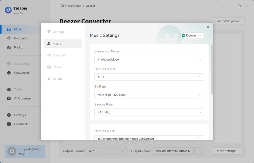The width and height of the screenshot is (254, 163).
Task: Click the AI Lab icon in the settings dialog
Action: (49, 79)
